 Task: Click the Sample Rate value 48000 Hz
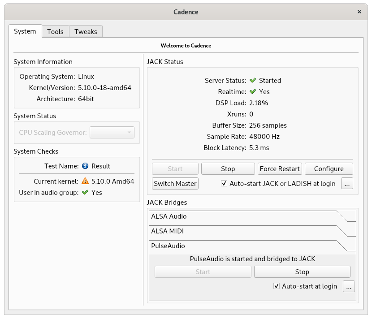264,136
